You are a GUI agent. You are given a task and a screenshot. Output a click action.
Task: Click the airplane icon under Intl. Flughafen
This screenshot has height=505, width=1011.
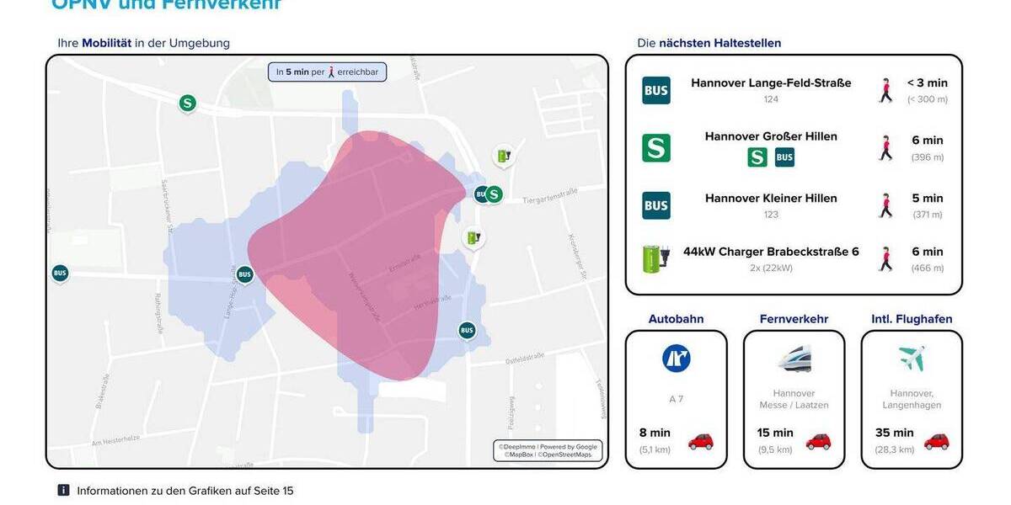(911, 359)
